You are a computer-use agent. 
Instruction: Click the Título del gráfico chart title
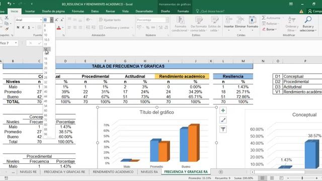point(156,112)
